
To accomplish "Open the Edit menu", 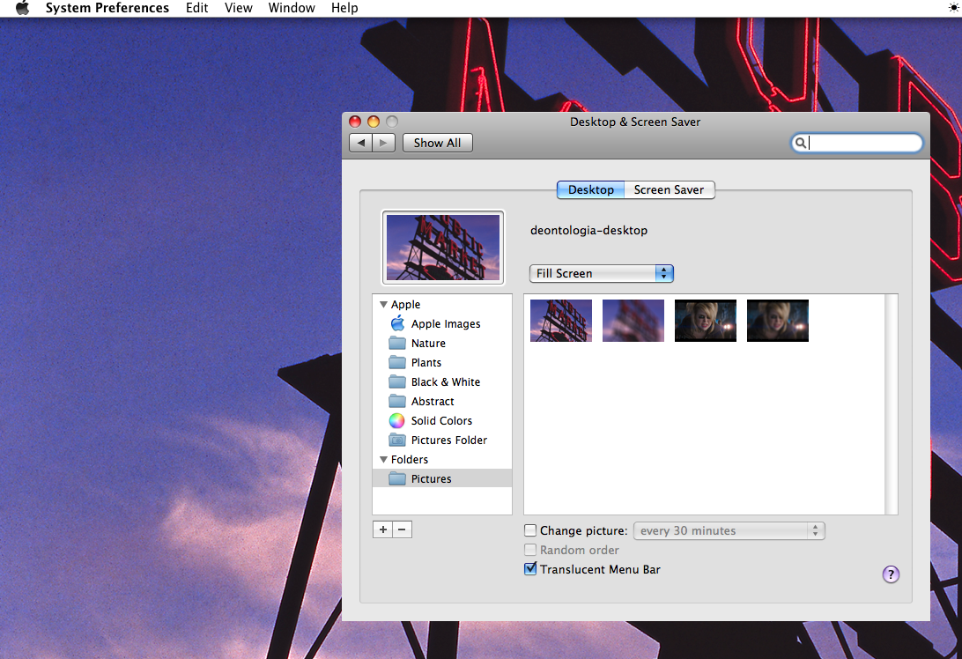I will 197,8.
